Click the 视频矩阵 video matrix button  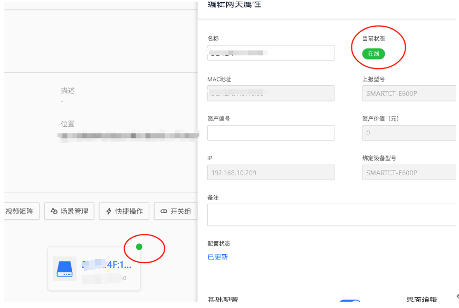[x=21, y=211]
